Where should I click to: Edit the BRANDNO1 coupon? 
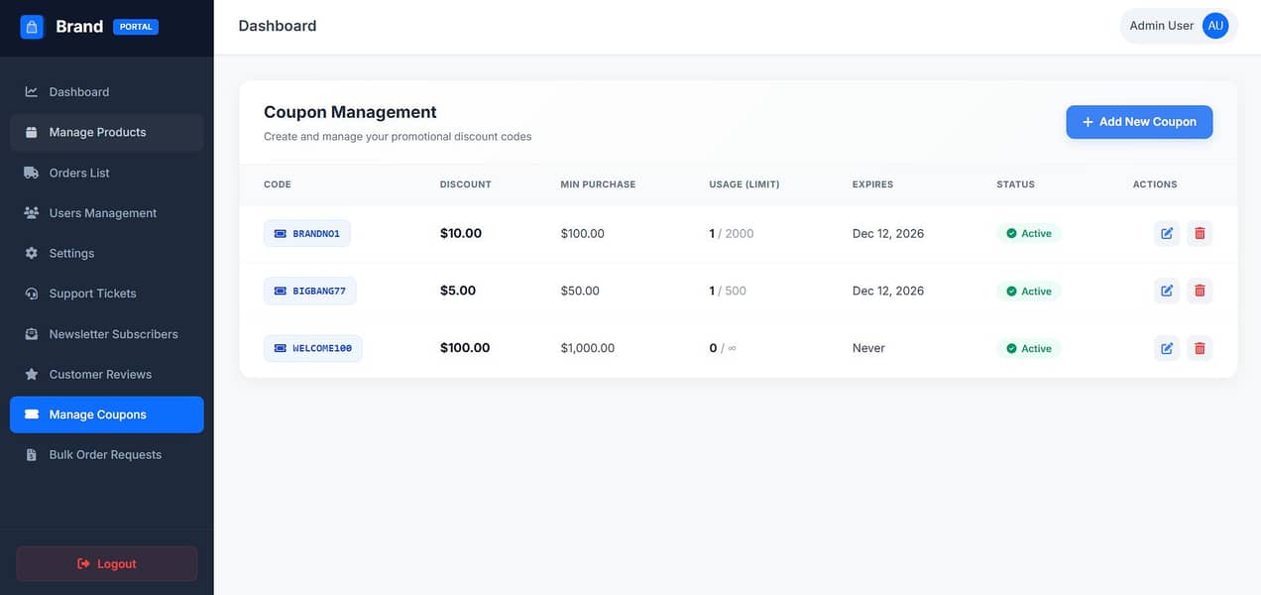pos(1167,233)
